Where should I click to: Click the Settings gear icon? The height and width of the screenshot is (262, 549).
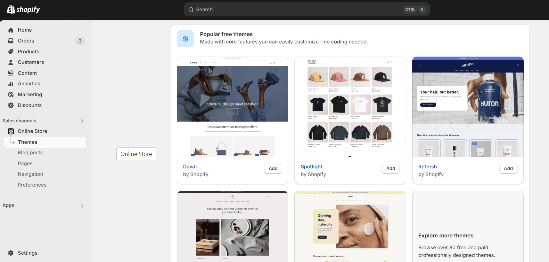[x=11, y=253]
